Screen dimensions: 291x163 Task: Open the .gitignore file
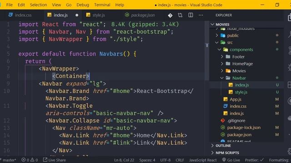[236, 120]
